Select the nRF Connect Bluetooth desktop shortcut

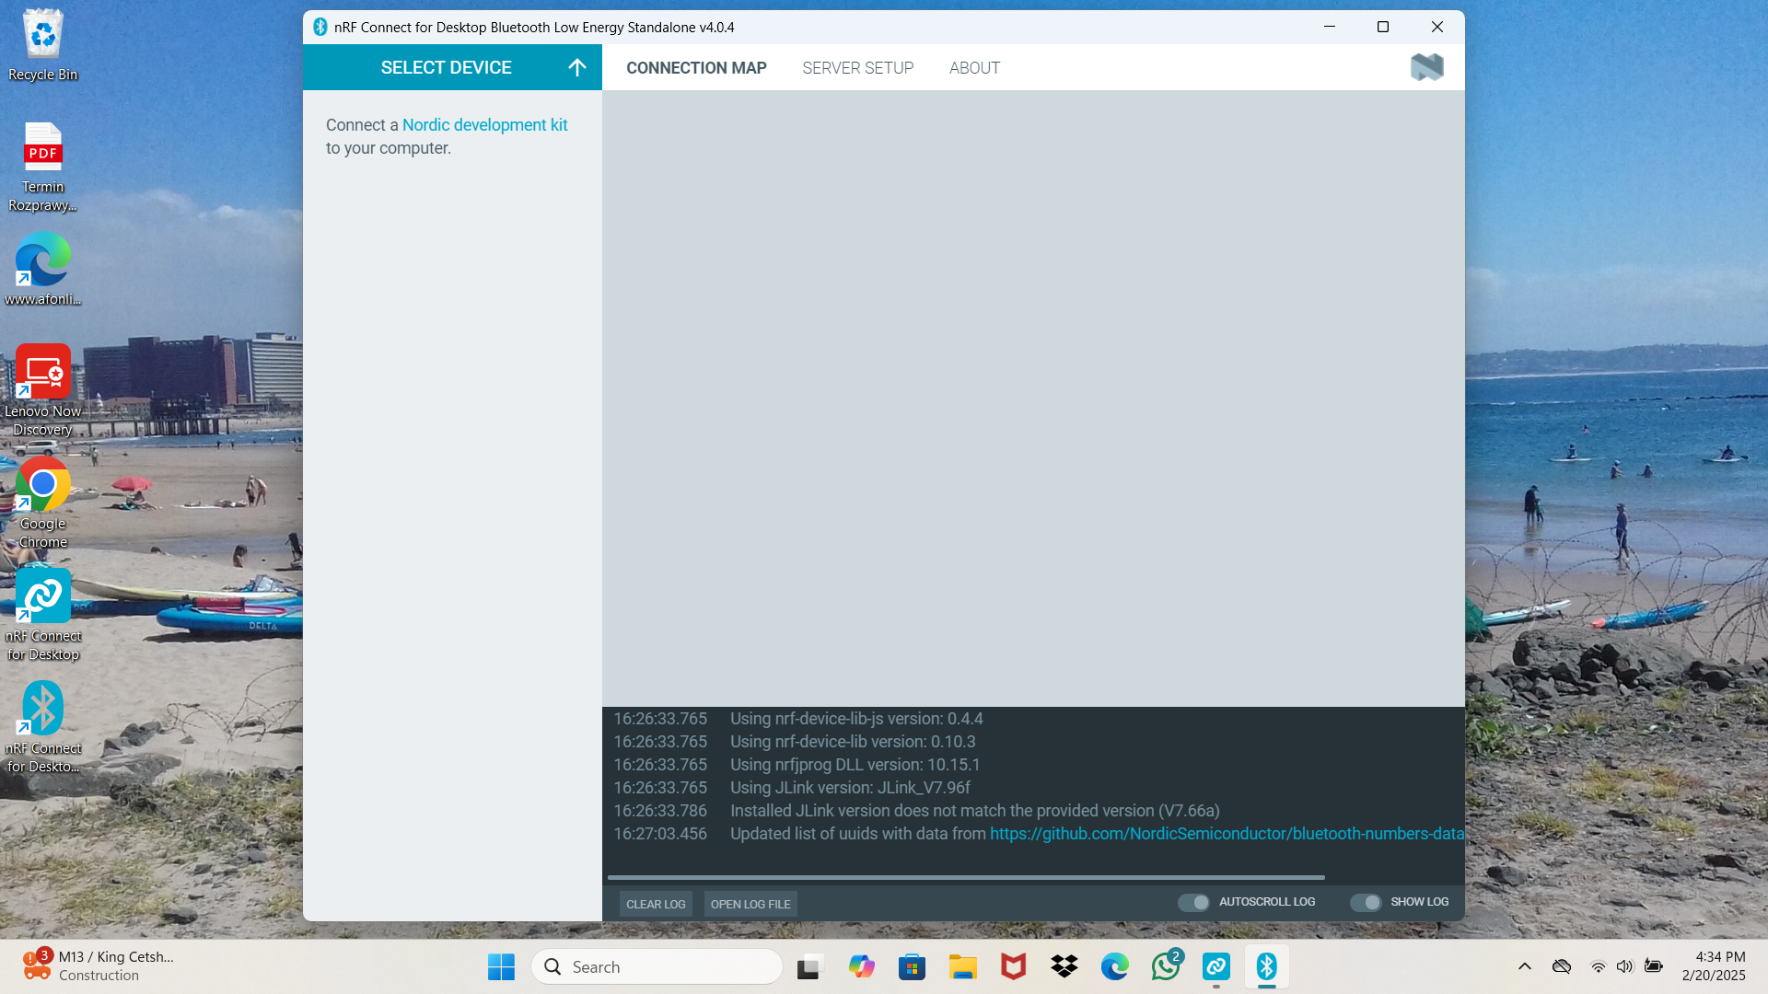click(42, 727)
